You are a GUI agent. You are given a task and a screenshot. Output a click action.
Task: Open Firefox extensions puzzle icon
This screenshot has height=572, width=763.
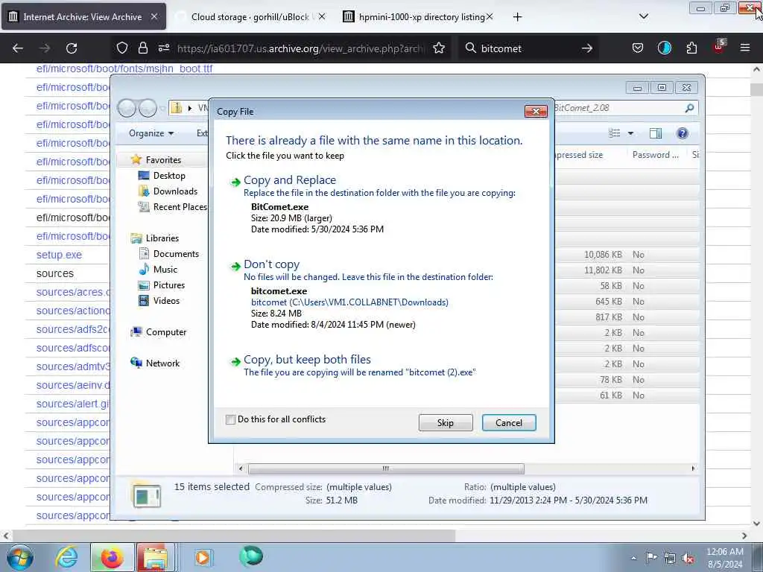click(691, 48)
